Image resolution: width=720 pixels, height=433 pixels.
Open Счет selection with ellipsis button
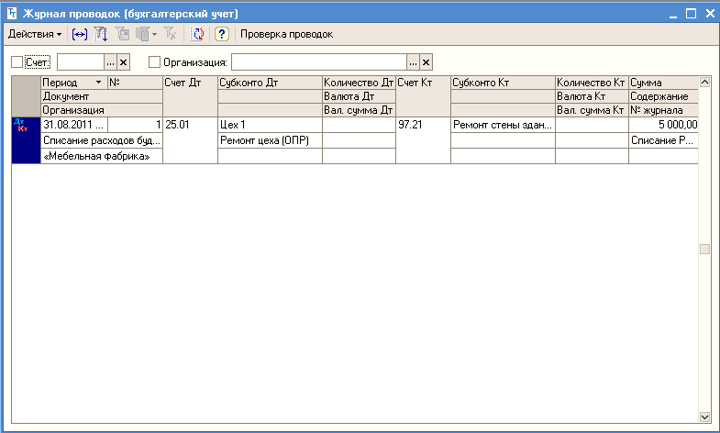tap(110, 62)
